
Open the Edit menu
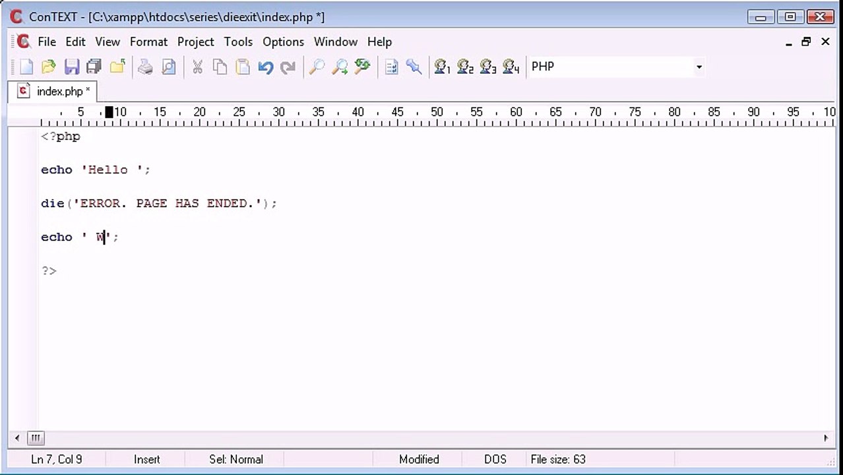pos(75,42)
